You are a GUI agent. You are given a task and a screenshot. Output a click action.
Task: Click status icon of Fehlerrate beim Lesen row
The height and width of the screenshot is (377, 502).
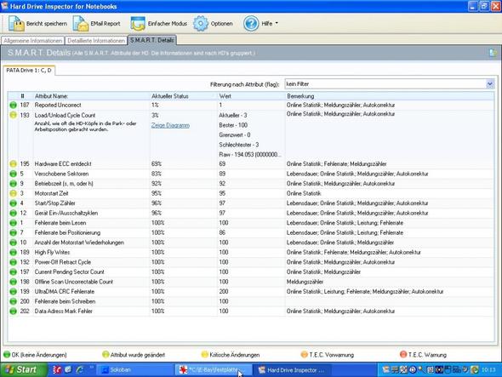click(13, 223)
